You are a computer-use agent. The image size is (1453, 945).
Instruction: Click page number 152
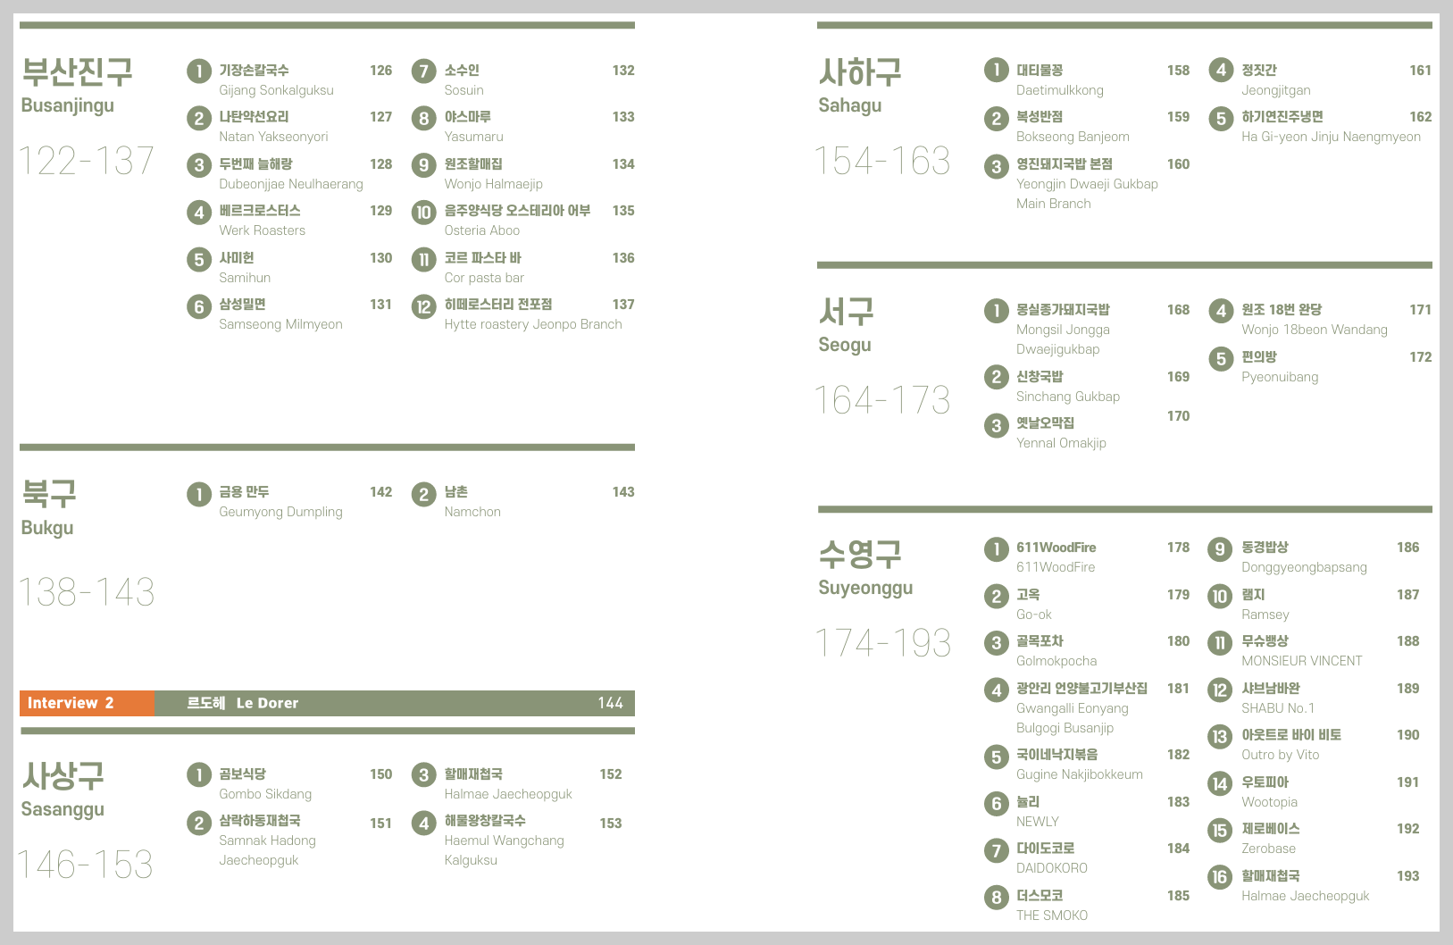pyautogui.click(x=611, y=774)
